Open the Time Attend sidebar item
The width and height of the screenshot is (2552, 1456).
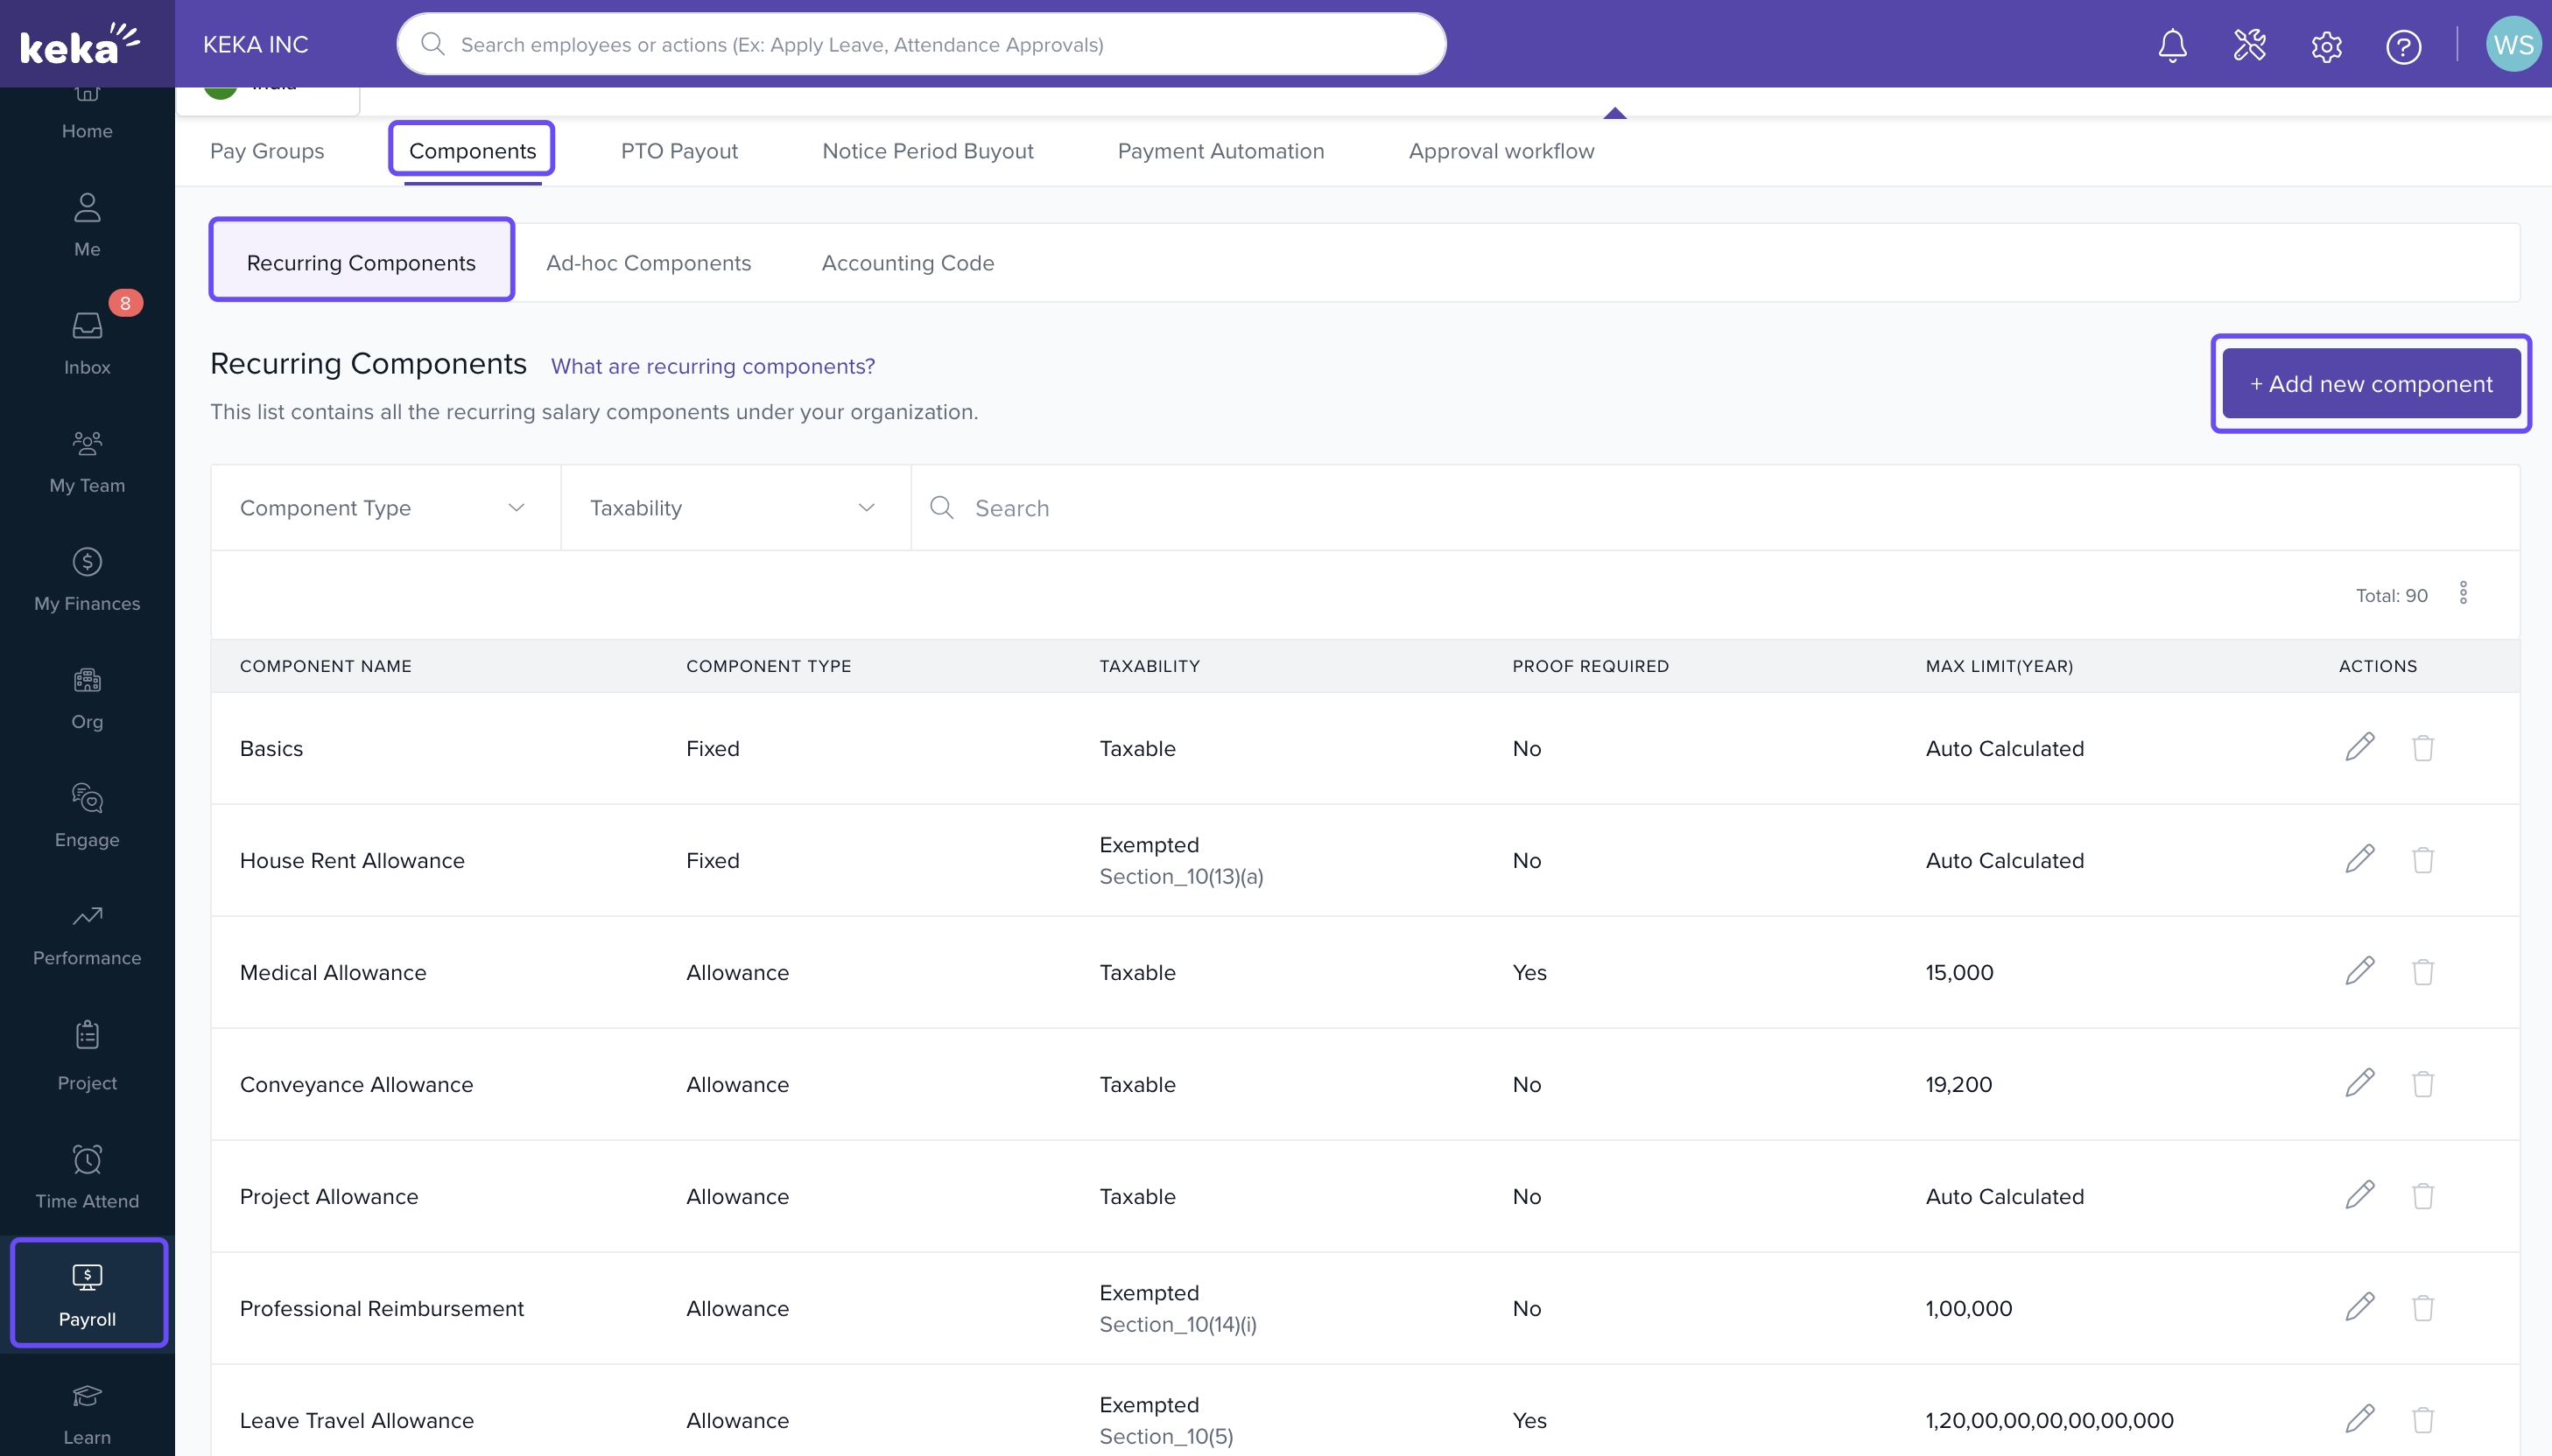(87, 1176)
